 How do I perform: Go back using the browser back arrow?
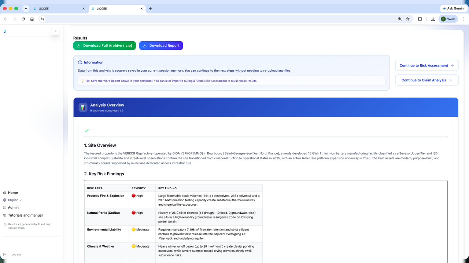click(x=5, y=19)
